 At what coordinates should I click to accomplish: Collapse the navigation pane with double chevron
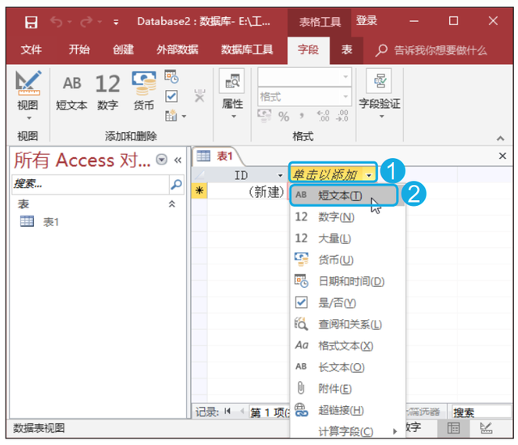pos(178,160)
